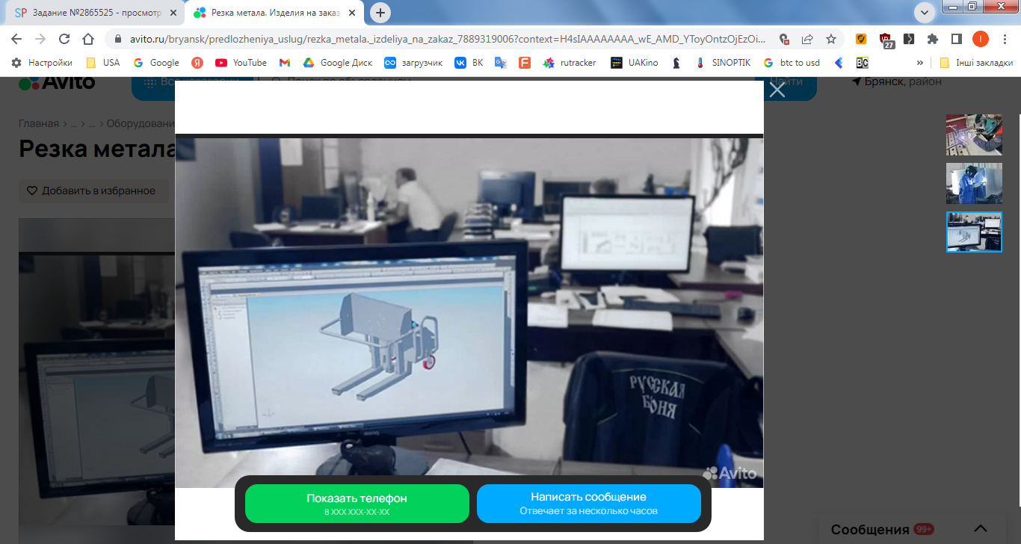Show the seller's phone number
The width and height of the screenshot is (1021, 544).
click(357, 504)
